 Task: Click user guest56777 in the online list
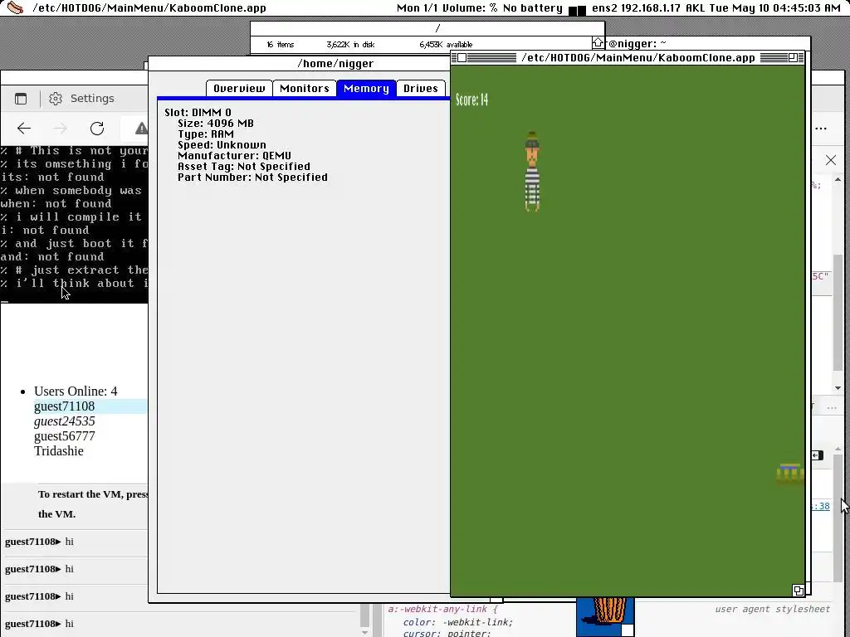[x=65, y=436]
